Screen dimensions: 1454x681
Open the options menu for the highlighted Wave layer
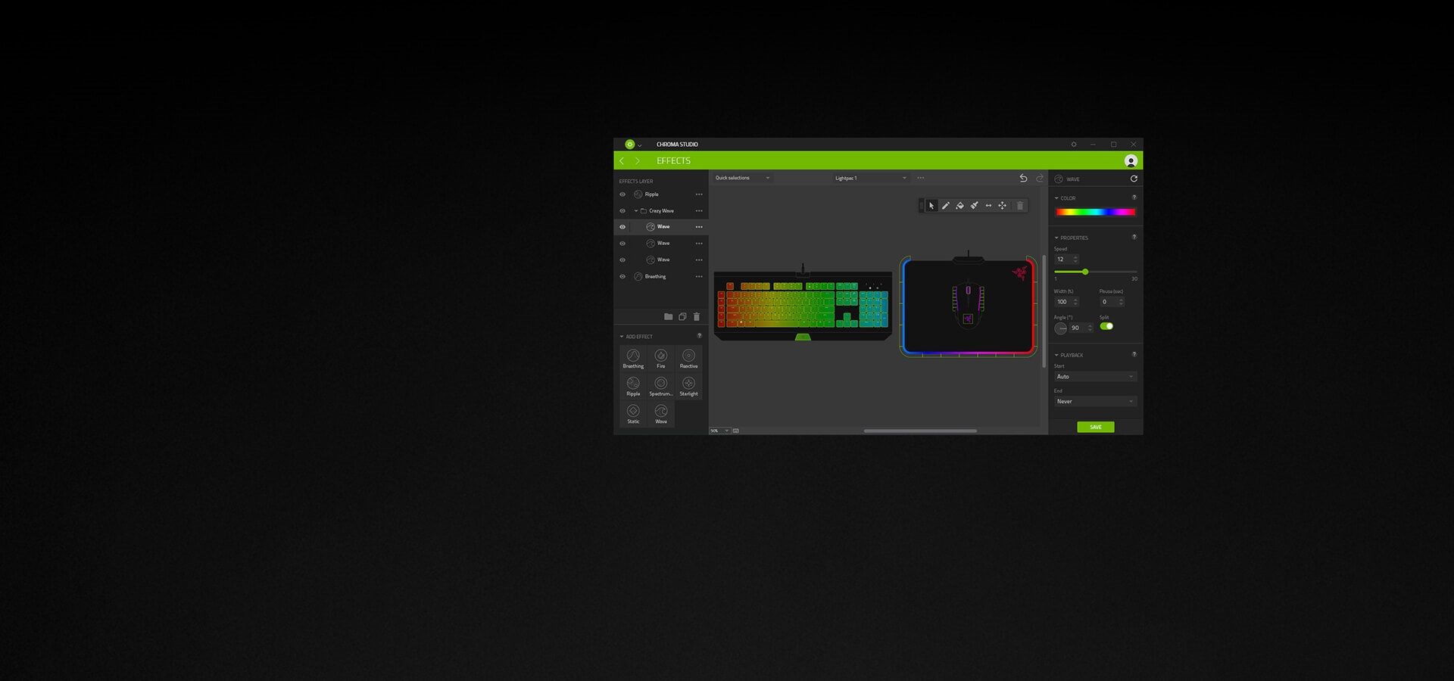699,227
